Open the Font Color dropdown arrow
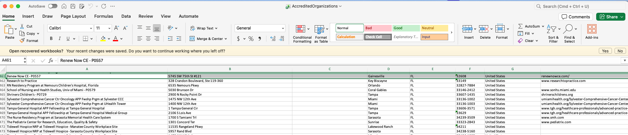 tap(121, 39)
